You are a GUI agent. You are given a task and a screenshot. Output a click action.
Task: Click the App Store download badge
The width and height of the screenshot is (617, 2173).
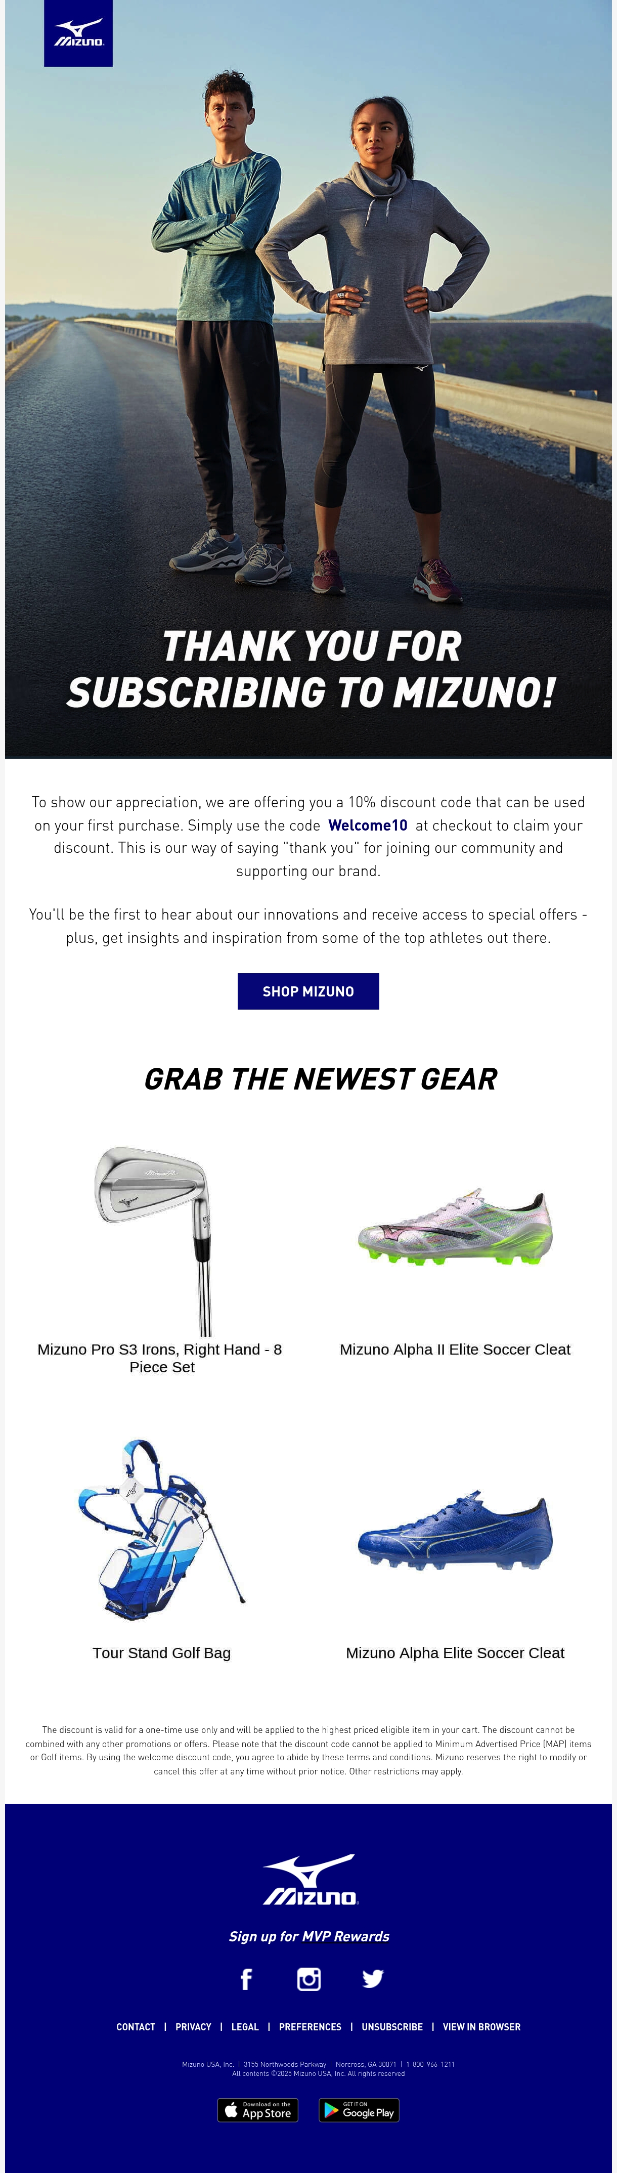point(258,2110)
